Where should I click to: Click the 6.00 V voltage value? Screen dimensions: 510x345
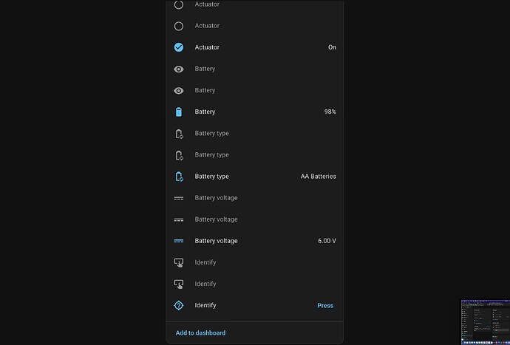point(327,241)
